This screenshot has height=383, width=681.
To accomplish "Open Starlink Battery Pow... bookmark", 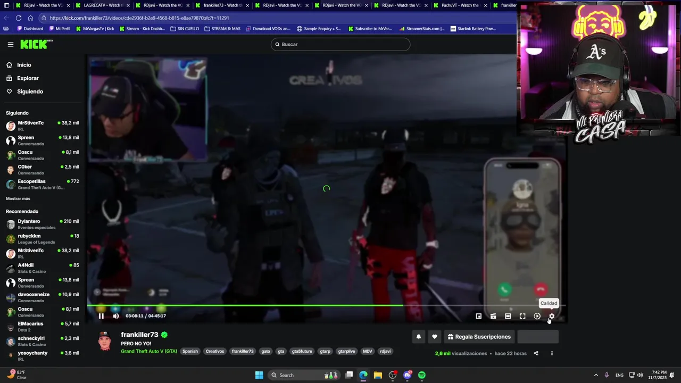I will 473,29.
